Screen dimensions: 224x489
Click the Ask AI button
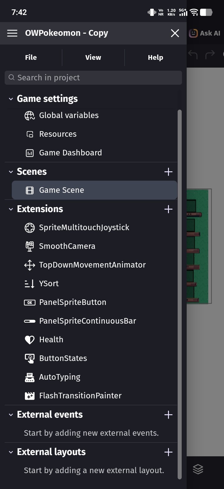(205, 33)
